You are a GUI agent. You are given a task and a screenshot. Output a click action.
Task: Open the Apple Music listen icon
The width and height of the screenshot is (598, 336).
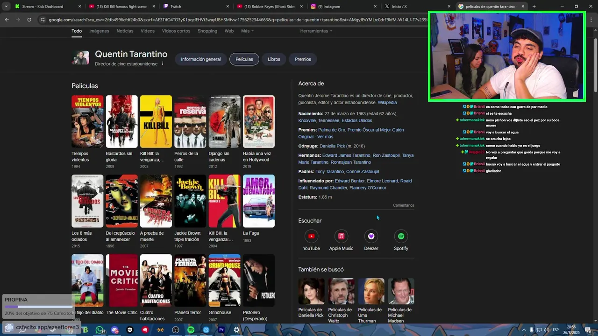[341, 236]
